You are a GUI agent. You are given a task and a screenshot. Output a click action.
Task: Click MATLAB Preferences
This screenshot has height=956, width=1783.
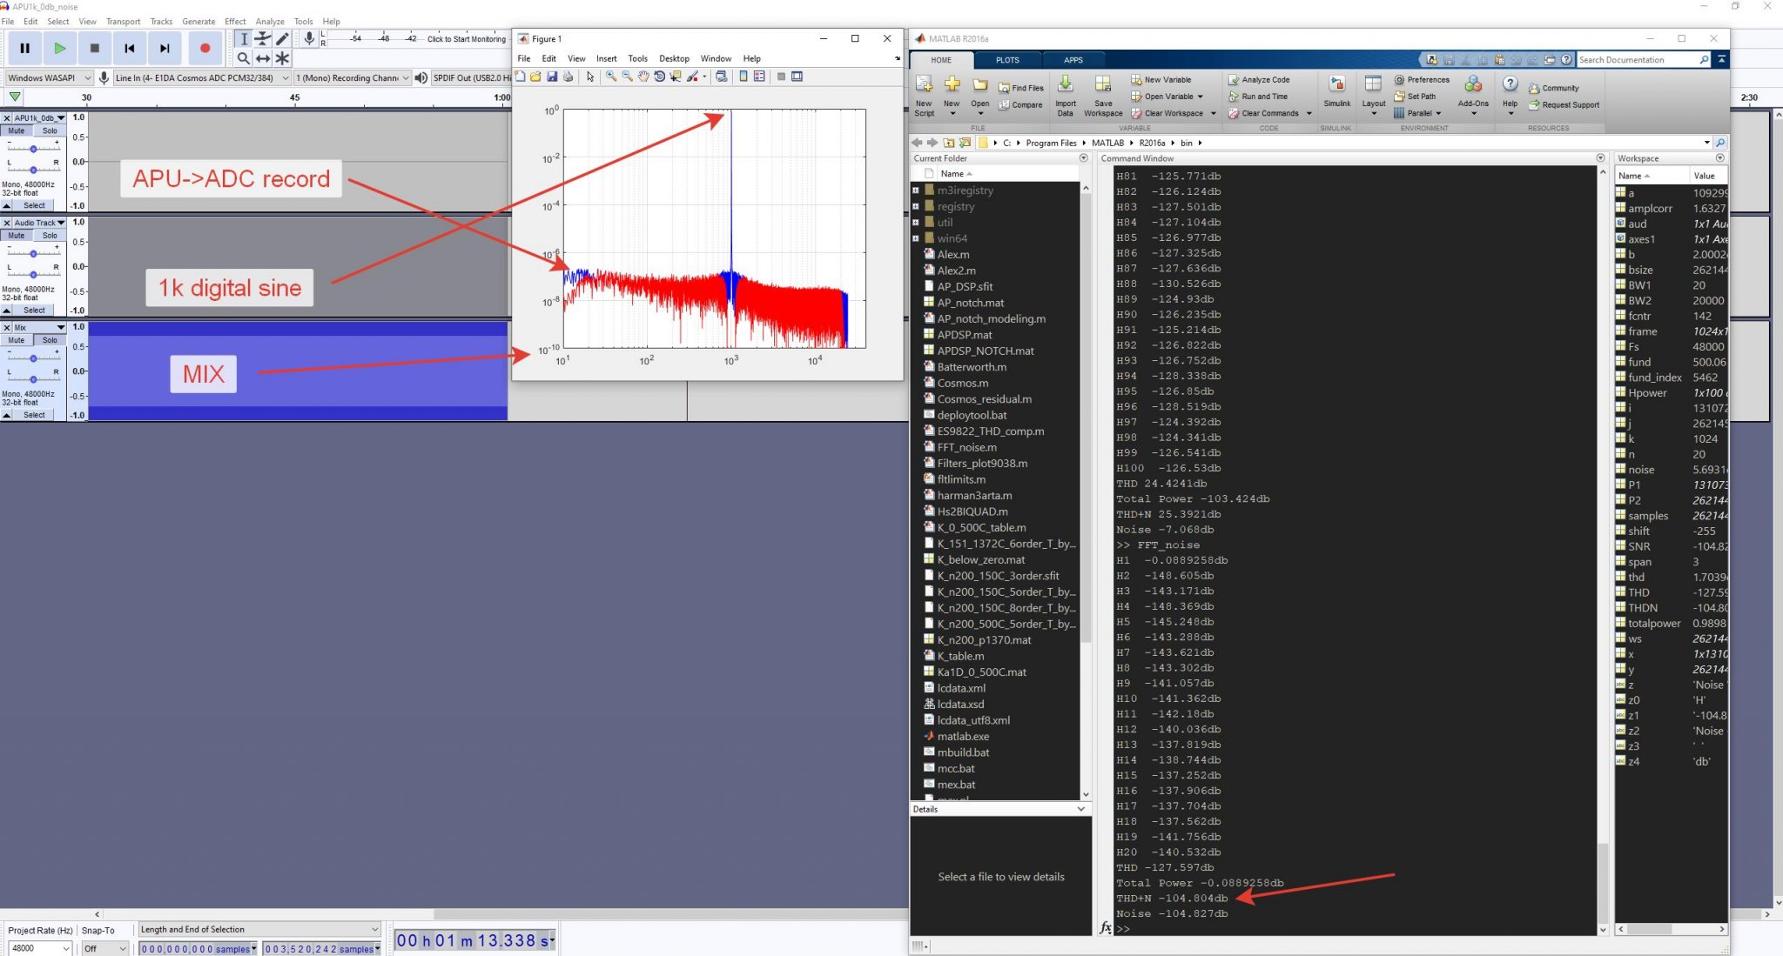tap(1422, 79)
